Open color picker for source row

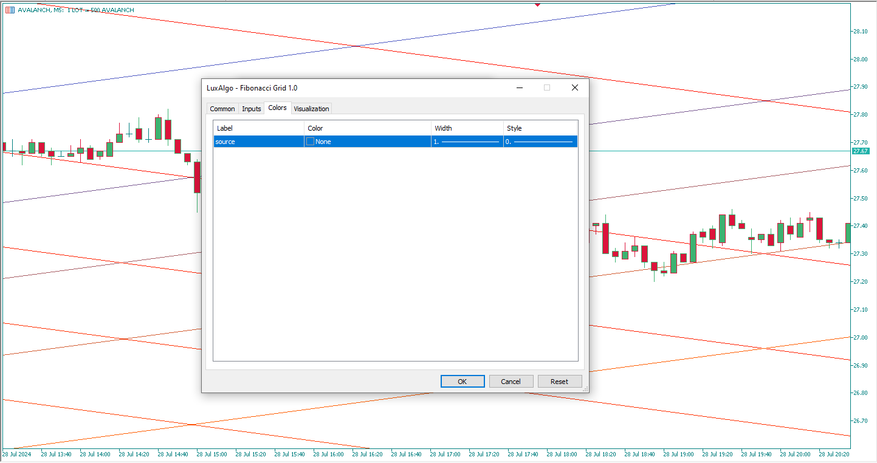(x=311, y=142)
